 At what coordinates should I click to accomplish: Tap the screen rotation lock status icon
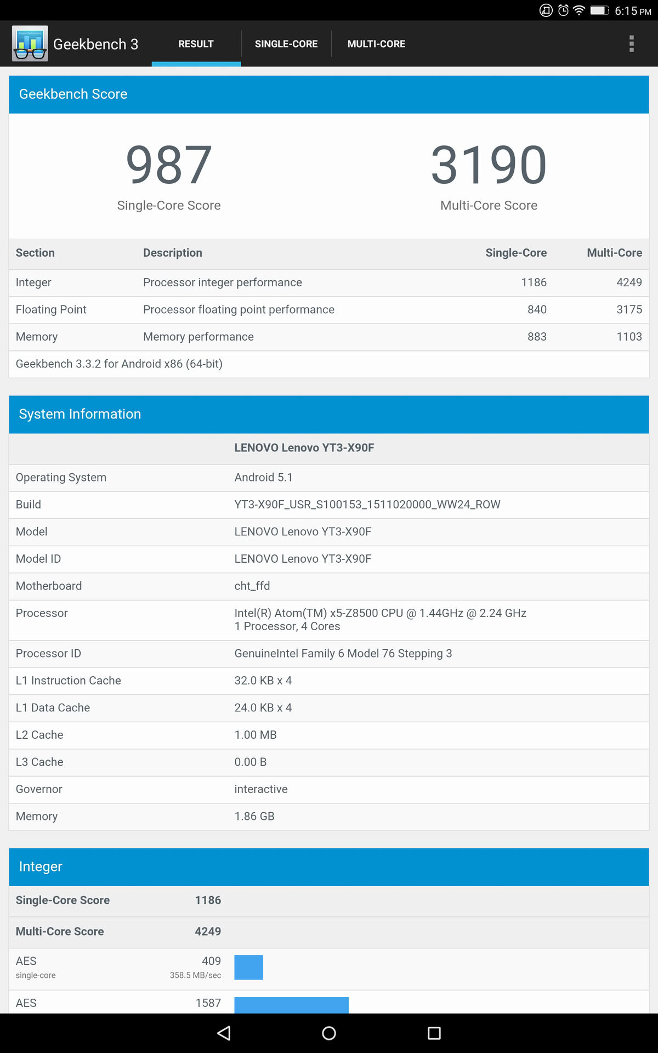point(546,10)
